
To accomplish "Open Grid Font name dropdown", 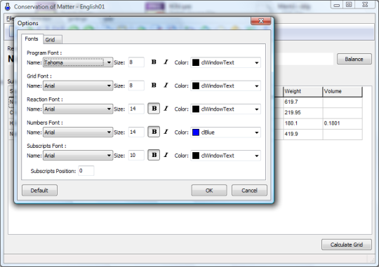I will pyautogui.click(x=78, y=85).
